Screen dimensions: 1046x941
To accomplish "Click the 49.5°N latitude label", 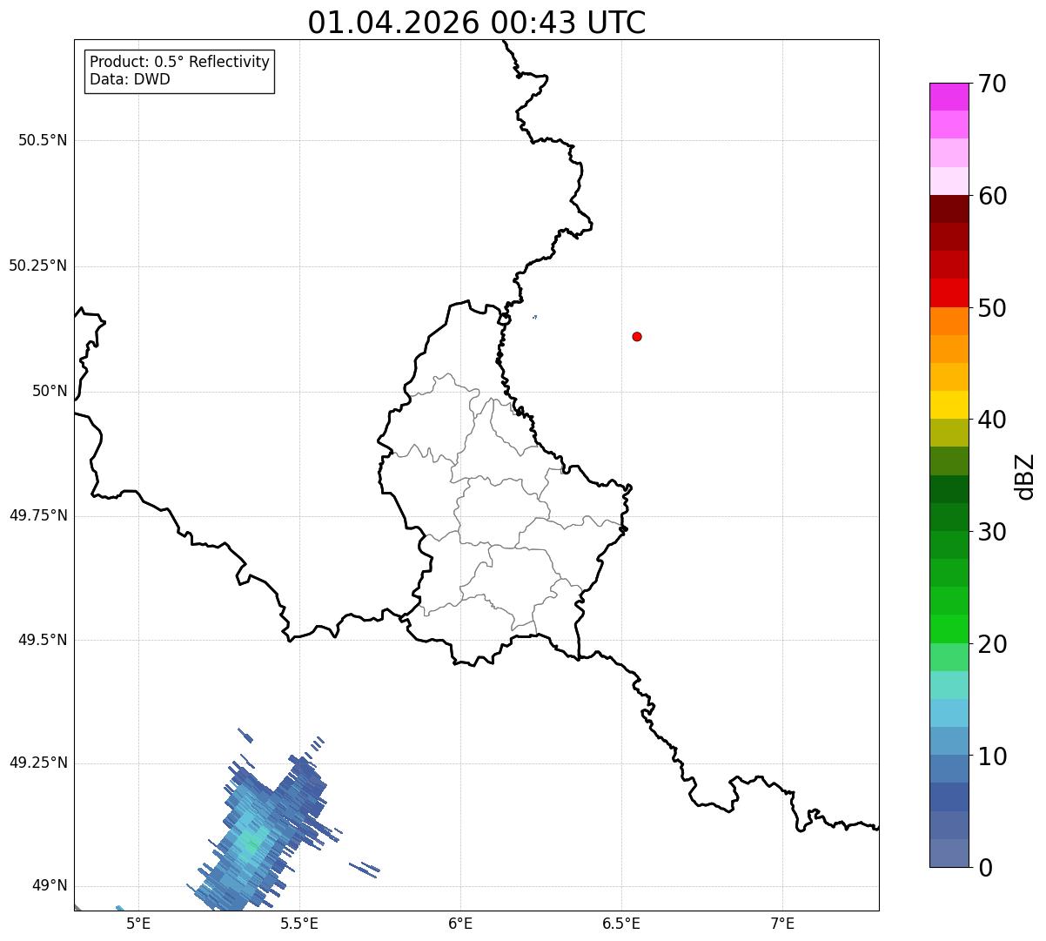I will tap(43, 640).
